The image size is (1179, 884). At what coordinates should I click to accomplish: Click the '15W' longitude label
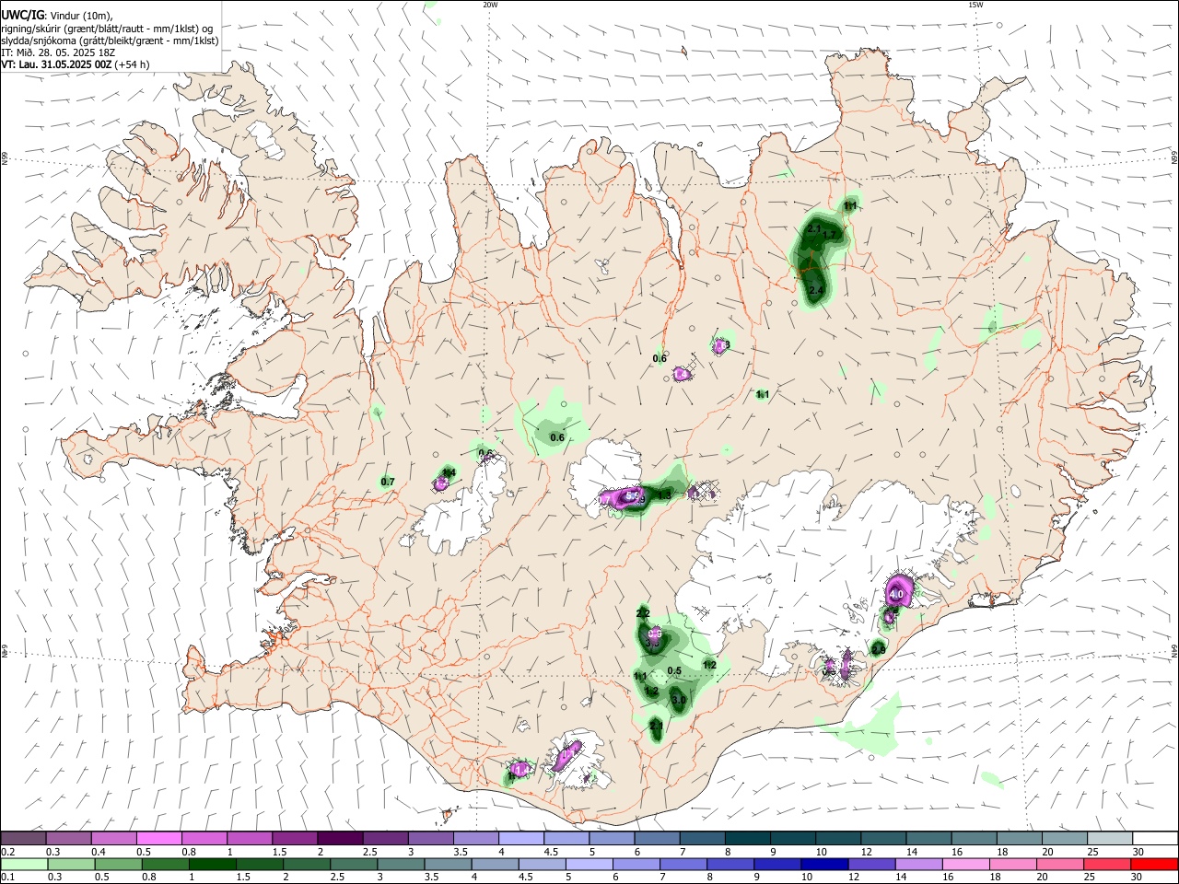975,5
